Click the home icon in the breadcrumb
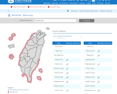This screenshot has width=117, height=94. (x=68, y=11)
